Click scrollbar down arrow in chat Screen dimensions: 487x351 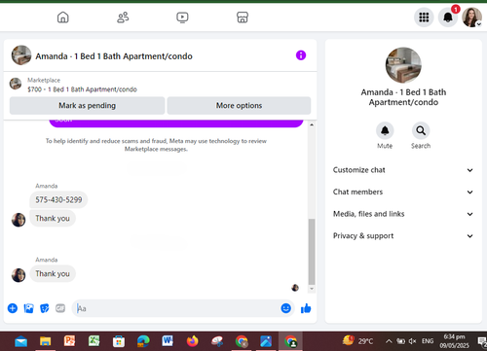coord(312,289)
